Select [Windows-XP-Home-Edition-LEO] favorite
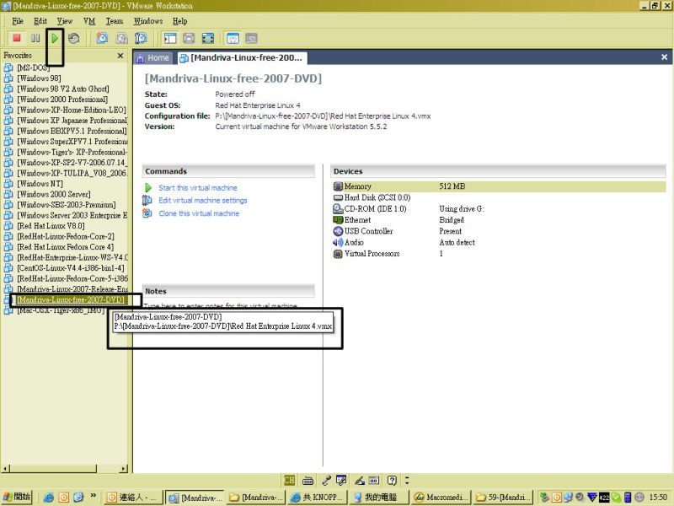674x506 pixels. 72,110
